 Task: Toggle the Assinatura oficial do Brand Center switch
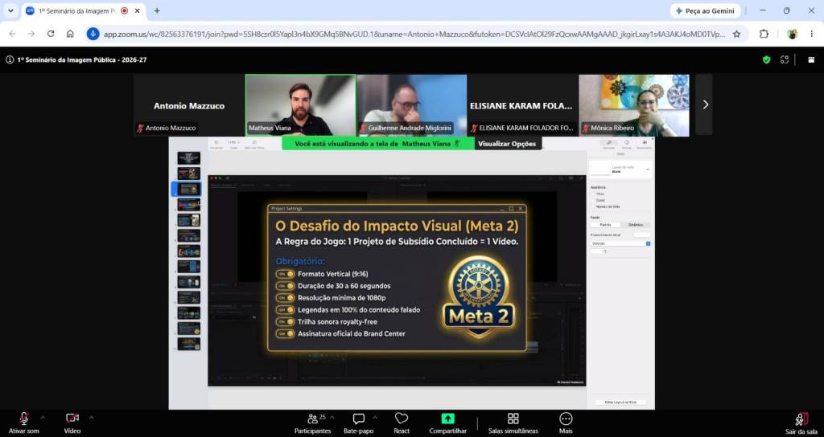[x=286, y=333]
